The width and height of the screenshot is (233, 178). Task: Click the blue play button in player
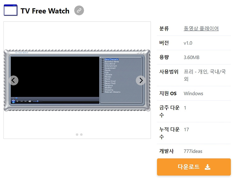(13, 101)
